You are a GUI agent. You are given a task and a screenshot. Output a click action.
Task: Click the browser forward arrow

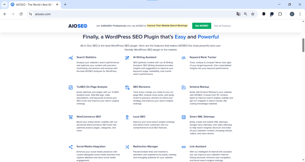(x=13, y=14)
